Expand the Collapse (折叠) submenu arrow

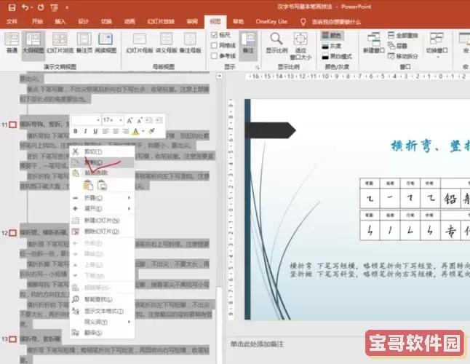tap(130, 197)
